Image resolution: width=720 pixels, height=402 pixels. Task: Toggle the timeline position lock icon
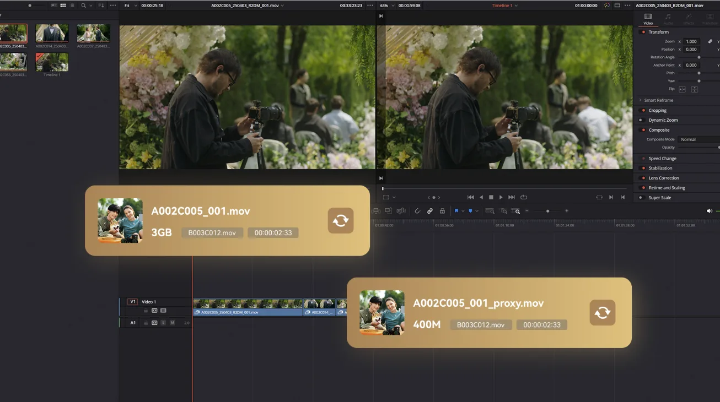pos(442,211)
